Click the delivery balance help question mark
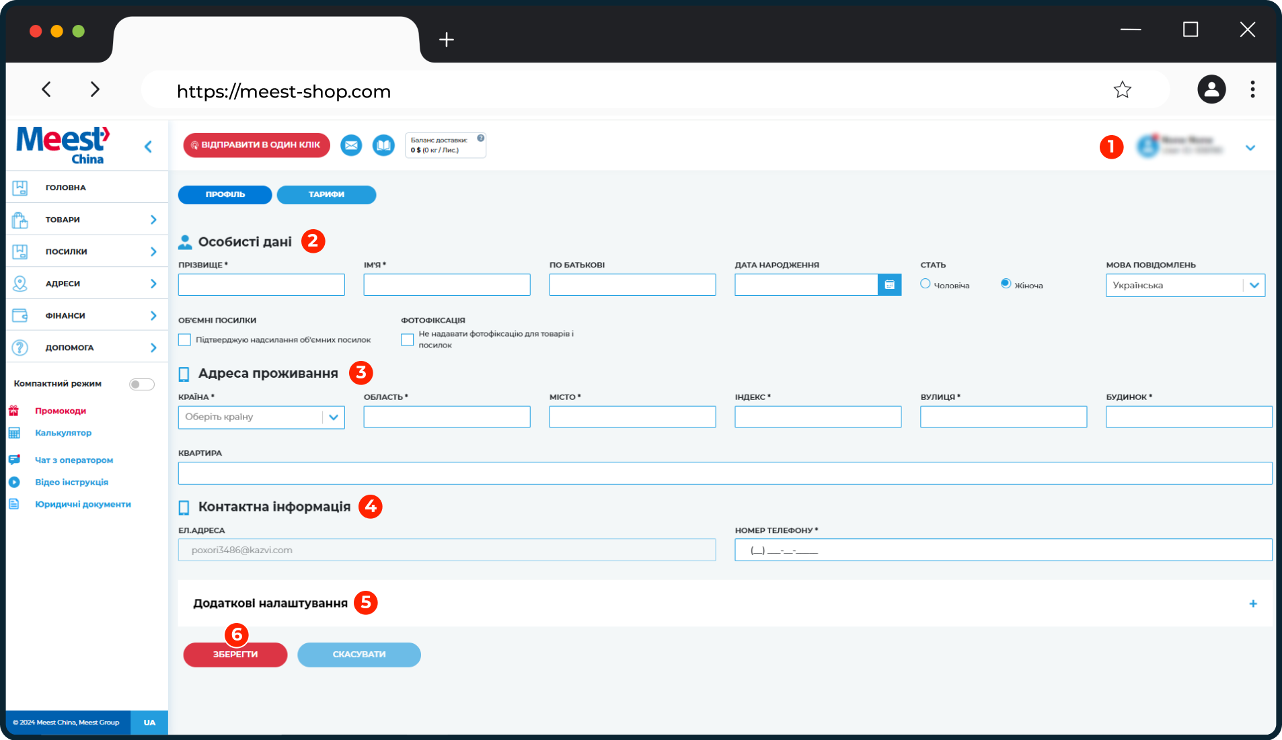The width and height of the screenshot is (1282, 740). 480,138
